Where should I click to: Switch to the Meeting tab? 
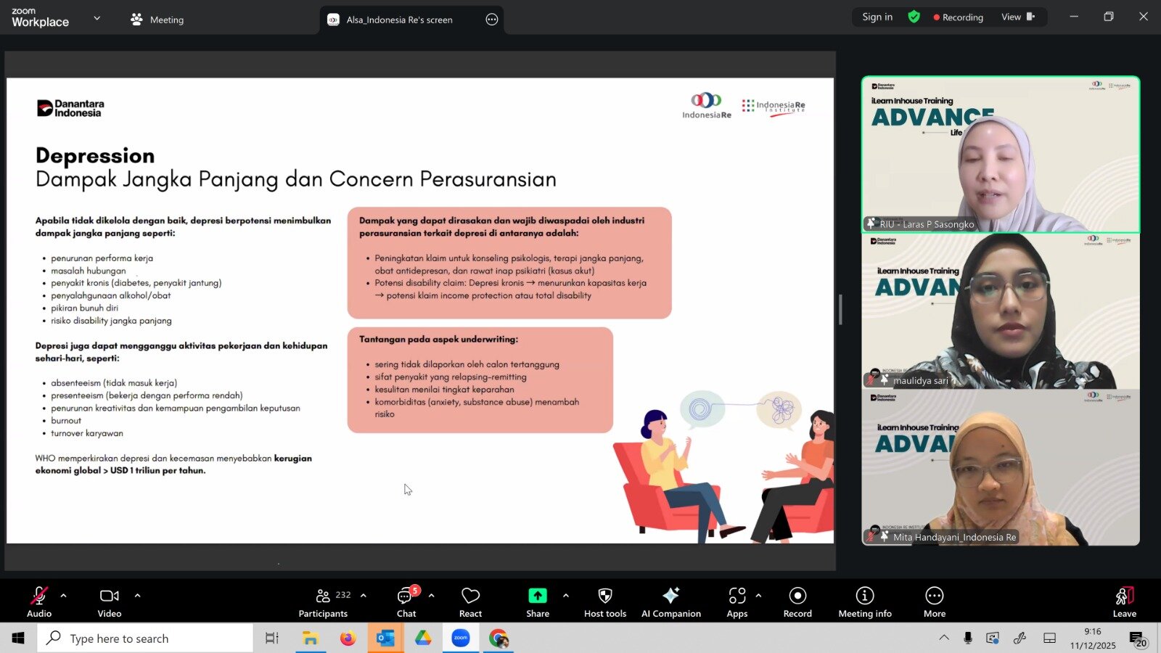point(157,20)
